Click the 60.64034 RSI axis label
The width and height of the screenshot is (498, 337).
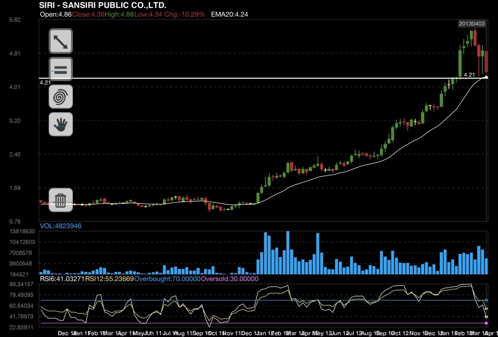pyautogui.click(x=21, y=305)
